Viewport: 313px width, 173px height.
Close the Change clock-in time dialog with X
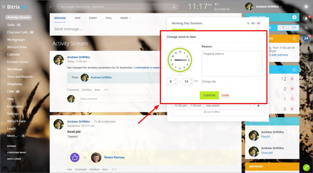264,34
